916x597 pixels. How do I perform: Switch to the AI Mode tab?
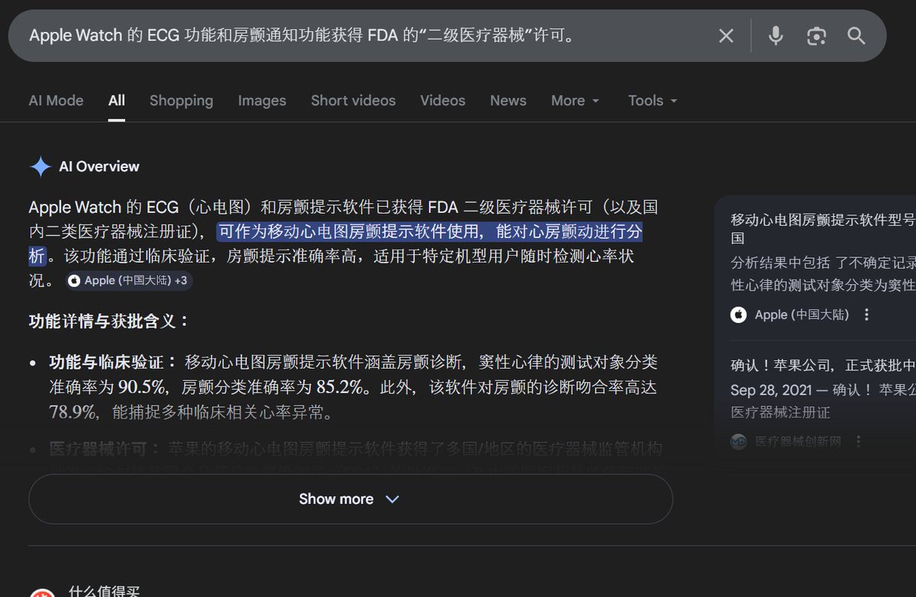click(56, 101)
